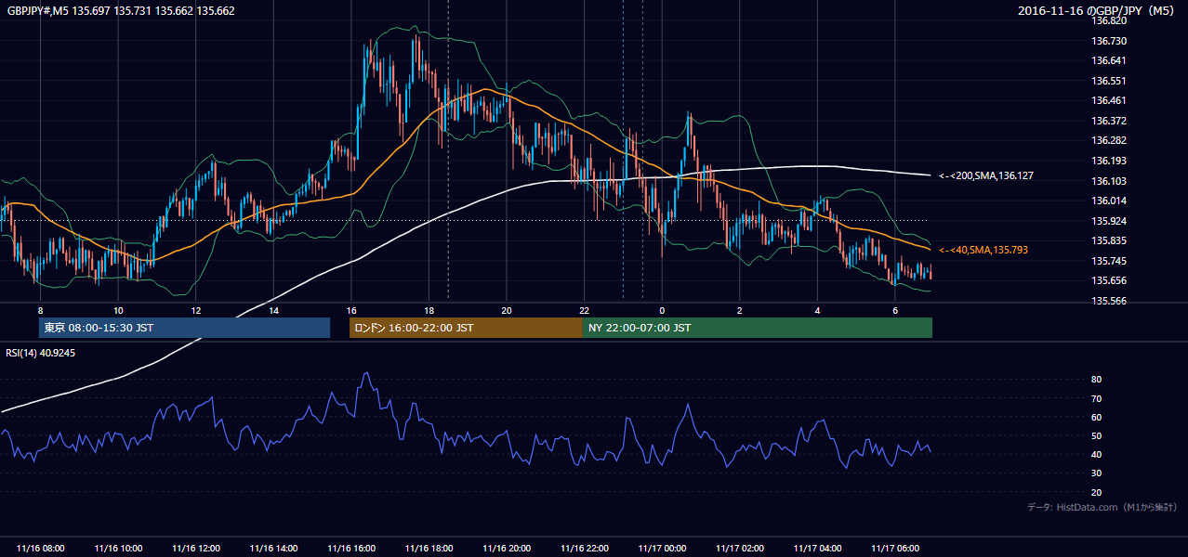Click the time label 11/17 06:00
This screenshot has width=1188, height=557.
[x=895, y=549]
